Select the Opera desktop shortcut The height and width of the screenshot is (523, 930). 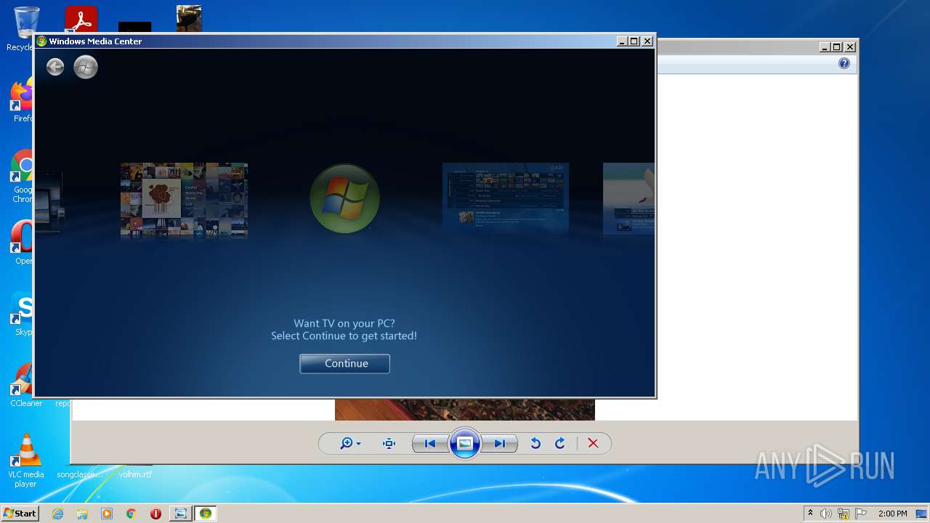click(x=22, y=243)
